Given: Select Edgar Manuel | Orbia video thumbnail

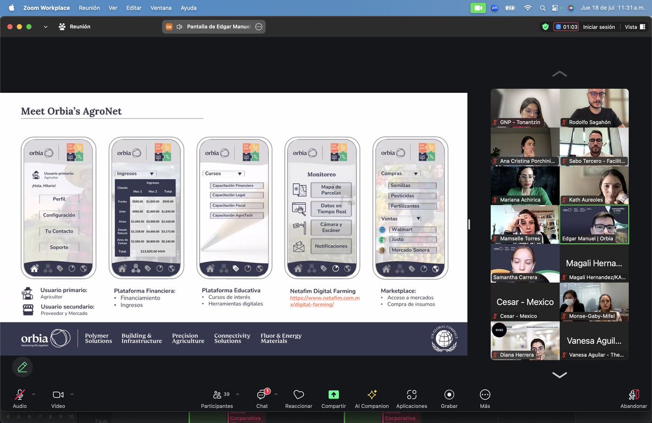Looking at the screenshot, I should 594,224.
